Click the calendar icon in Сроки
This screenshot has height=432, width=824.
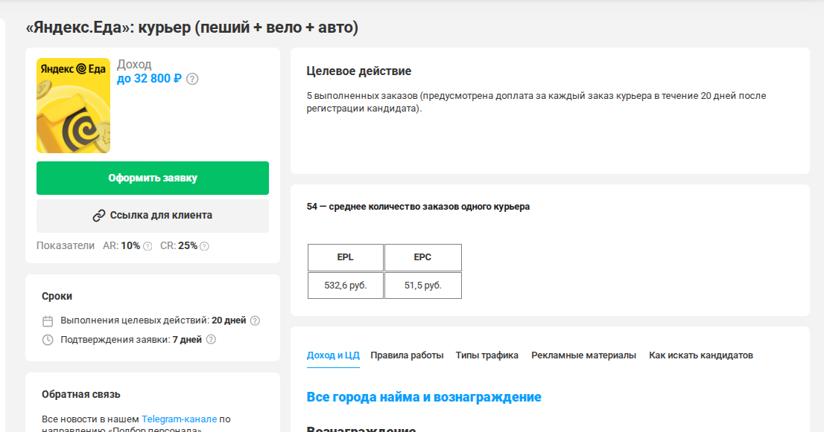point(48,321)
